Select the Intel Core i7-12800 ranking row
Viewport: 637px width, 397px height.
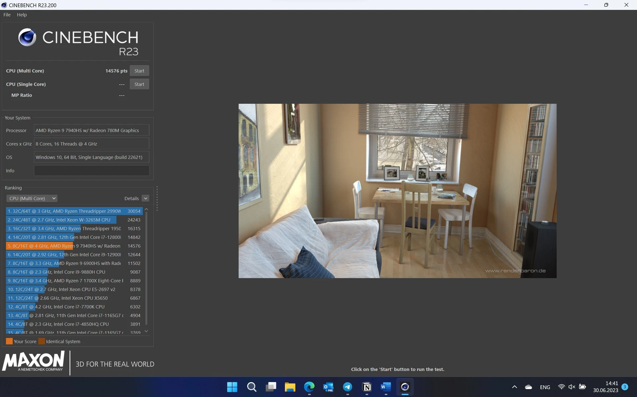click(74, 237)
